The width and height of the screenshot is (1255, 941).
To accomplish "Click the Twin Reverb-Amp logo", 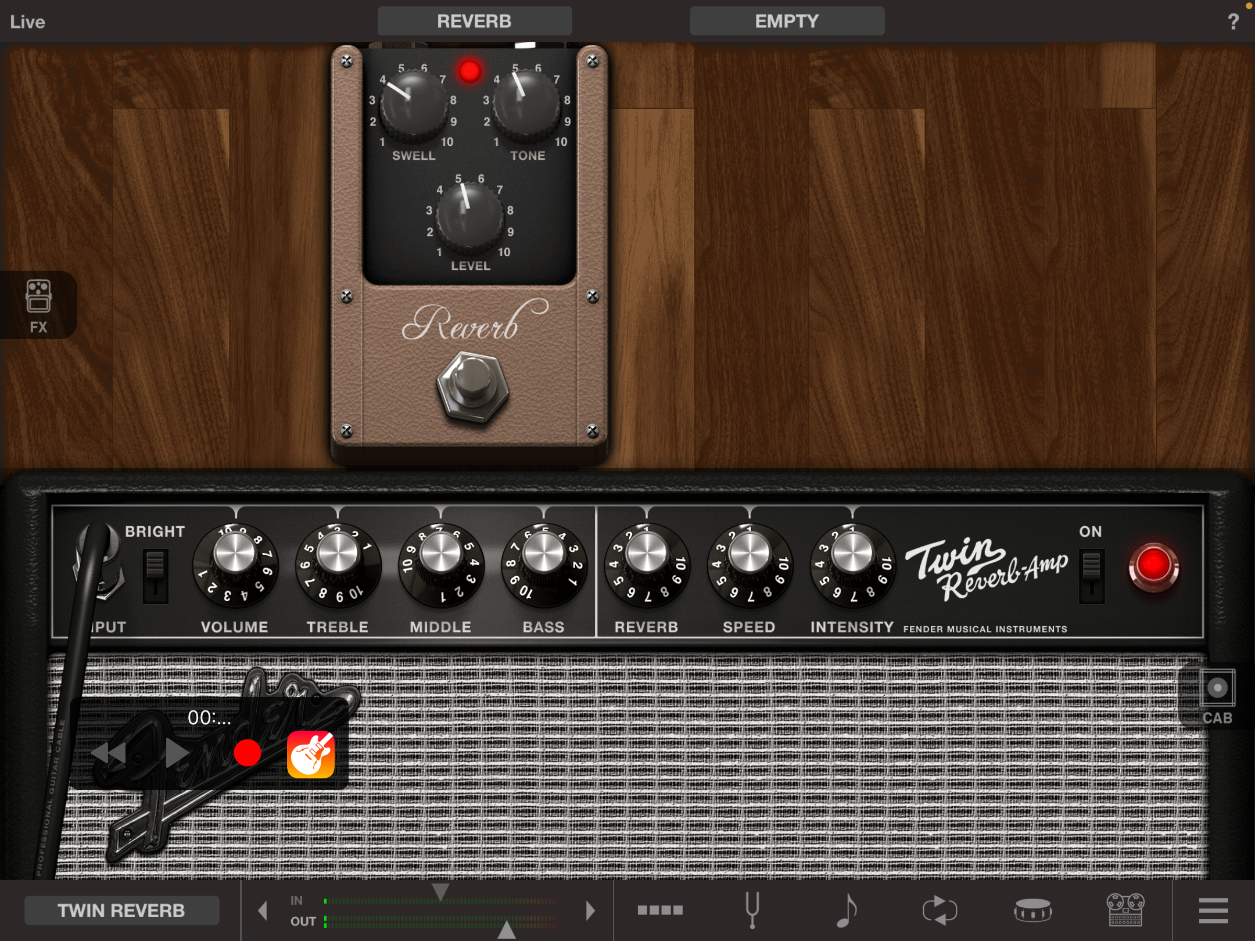I will tap(987, 570).
